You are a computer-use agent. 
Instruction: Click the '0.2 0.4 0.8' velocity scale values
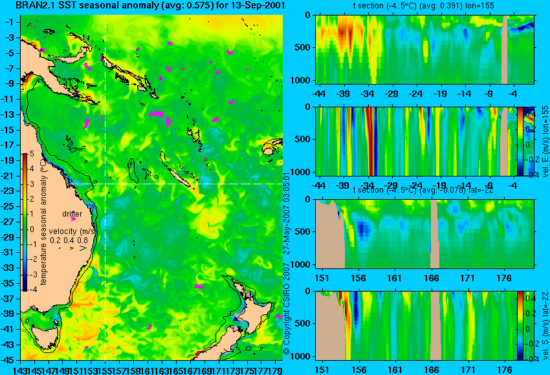[x=69, y=241]
